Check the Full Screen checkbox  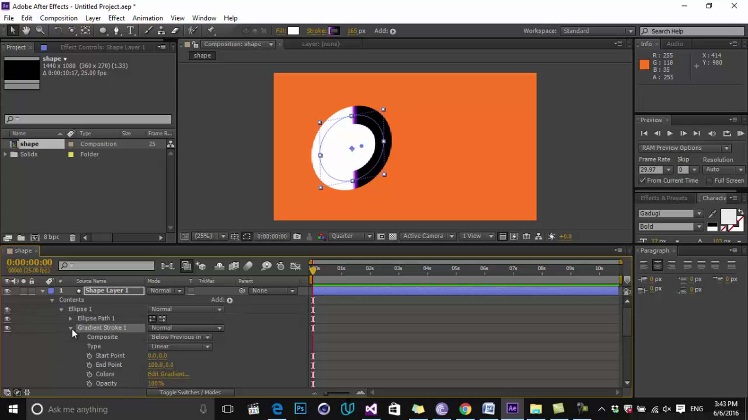tap(709, 180)
